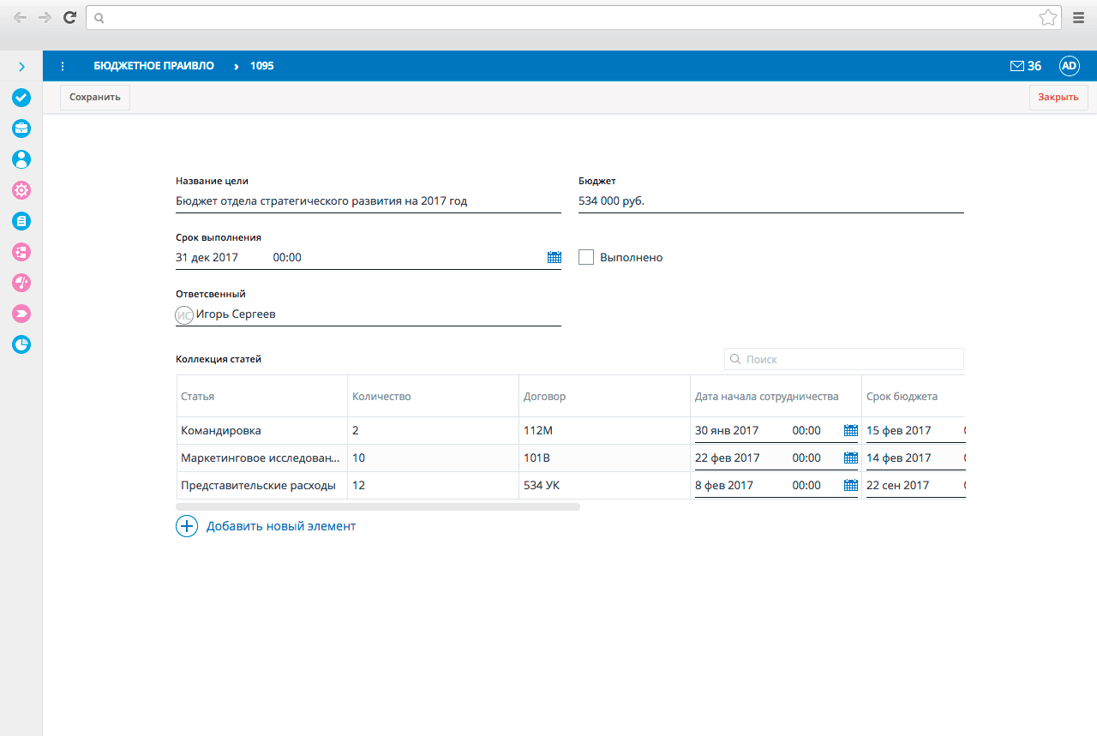Open calendar picker for Срок выполнения field
Image resolution: width=1097 pixels, height=736 pixels.
(x=554, y=257)
